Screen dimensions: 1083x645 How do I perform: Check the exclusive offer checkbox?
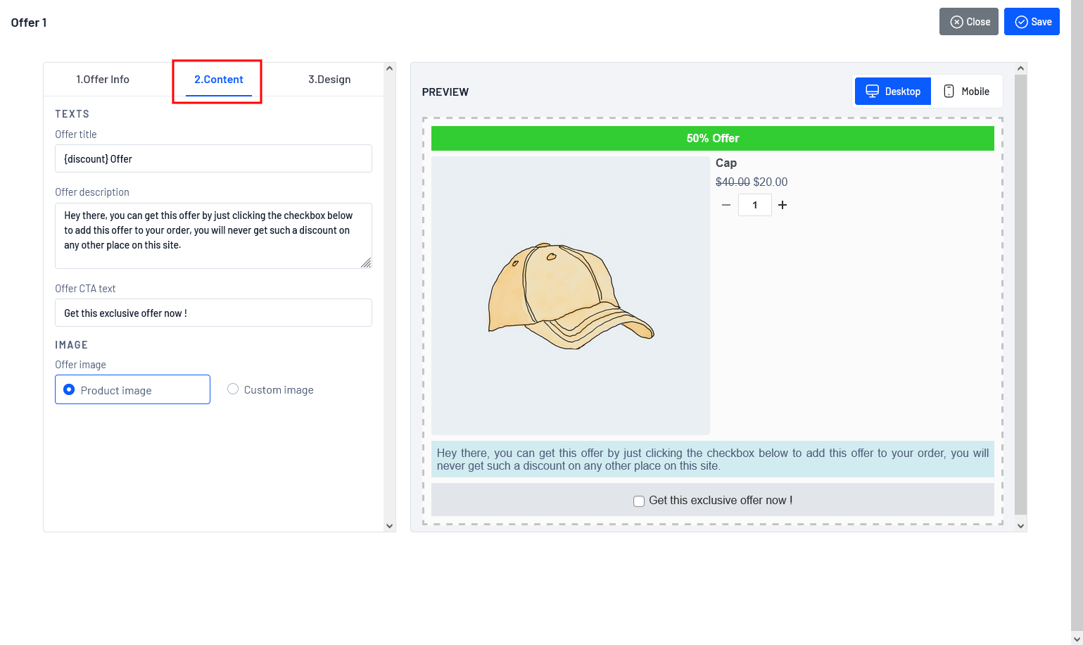pos(639,501)
